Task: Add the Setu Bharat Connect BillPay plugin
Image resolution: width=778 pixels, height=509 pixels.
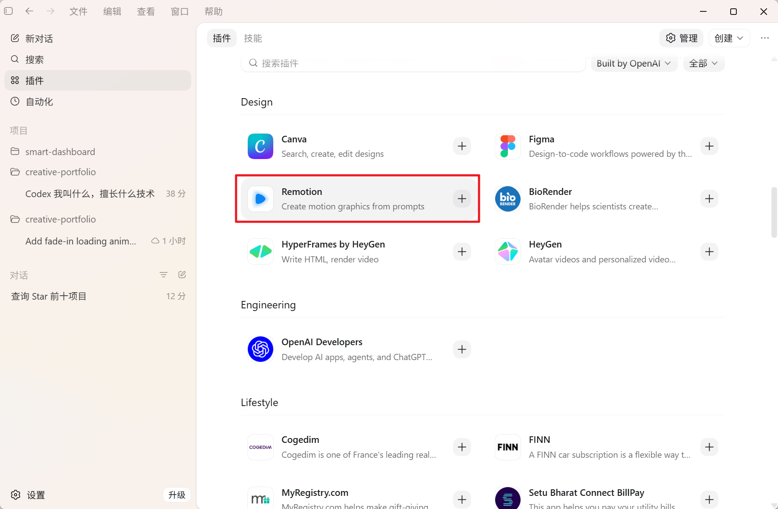Action: tap(709, 500)
